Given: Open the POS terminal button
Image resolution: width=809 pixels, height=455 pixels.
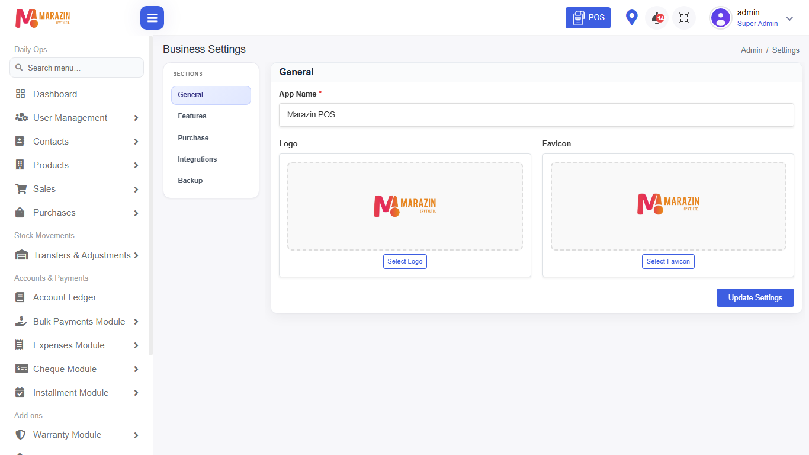Looking at the screenshot, I should coord(588,18).
